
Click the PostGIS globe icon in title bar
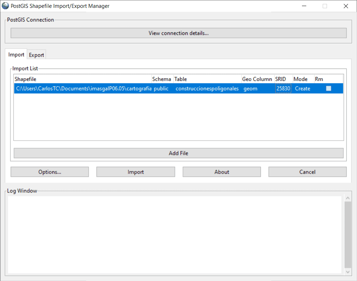pos(5,6)
